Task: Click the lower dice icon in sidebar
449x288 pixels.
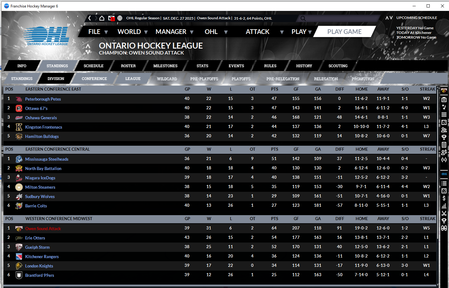Action: click(x=444, y=191)
